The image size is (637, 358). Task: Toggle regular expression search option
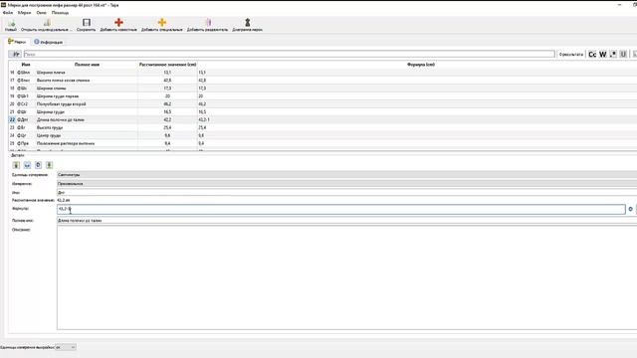point(613,54)
